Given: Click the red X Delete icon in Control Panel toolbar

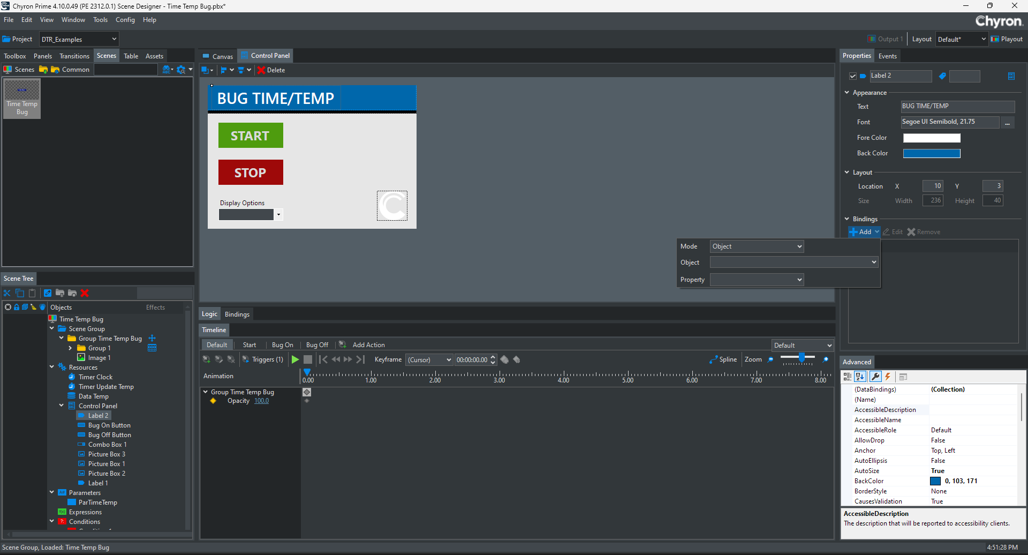Looking at the screenshot, I should pyautogui.click(x=261, y=70).
